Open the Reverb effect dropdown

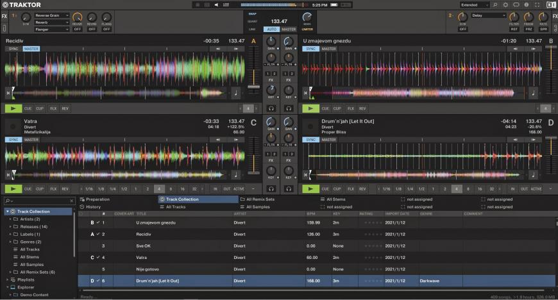point(51,22)
